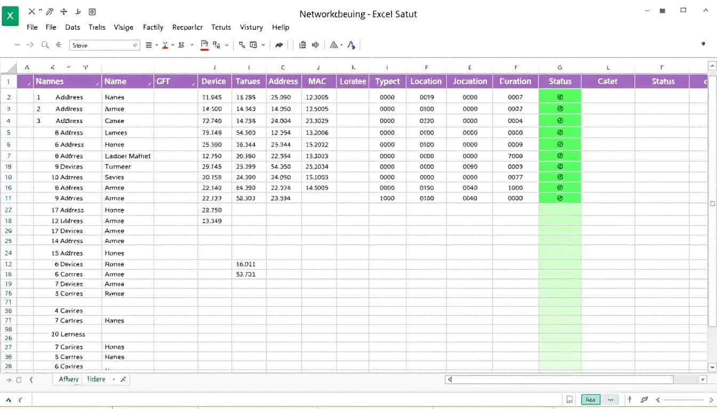Switch to the Afhery sheet tab

(69, 379)
